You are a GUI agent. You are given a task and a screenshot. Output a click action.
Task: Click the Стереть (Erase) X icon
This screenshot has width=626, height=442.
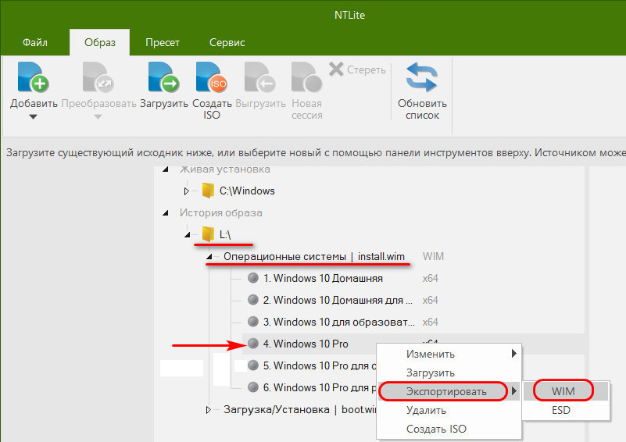[x=337, y=70]
